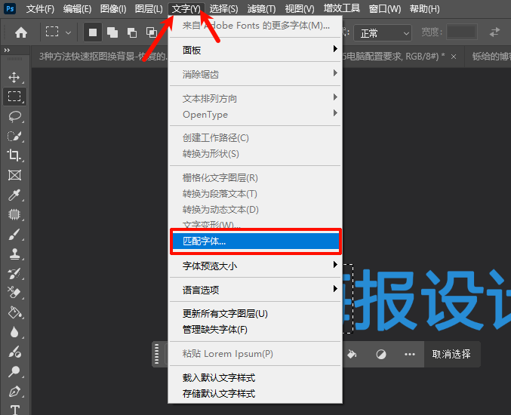
Task: Select the Move tool
Action: (x=14, y=77)
